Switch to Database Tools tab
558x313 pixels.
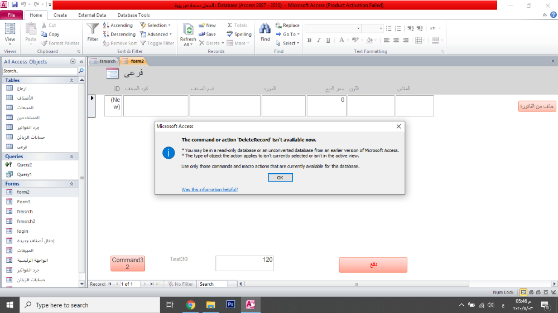click(x=133, y=15)
